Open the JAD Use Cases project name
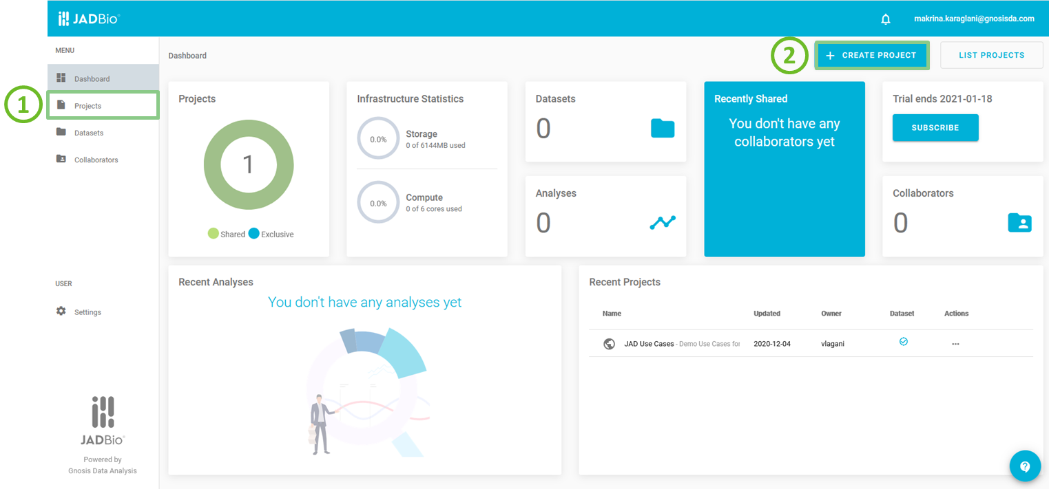Screen dimensions: 1049x489 [x=649, y=344]
